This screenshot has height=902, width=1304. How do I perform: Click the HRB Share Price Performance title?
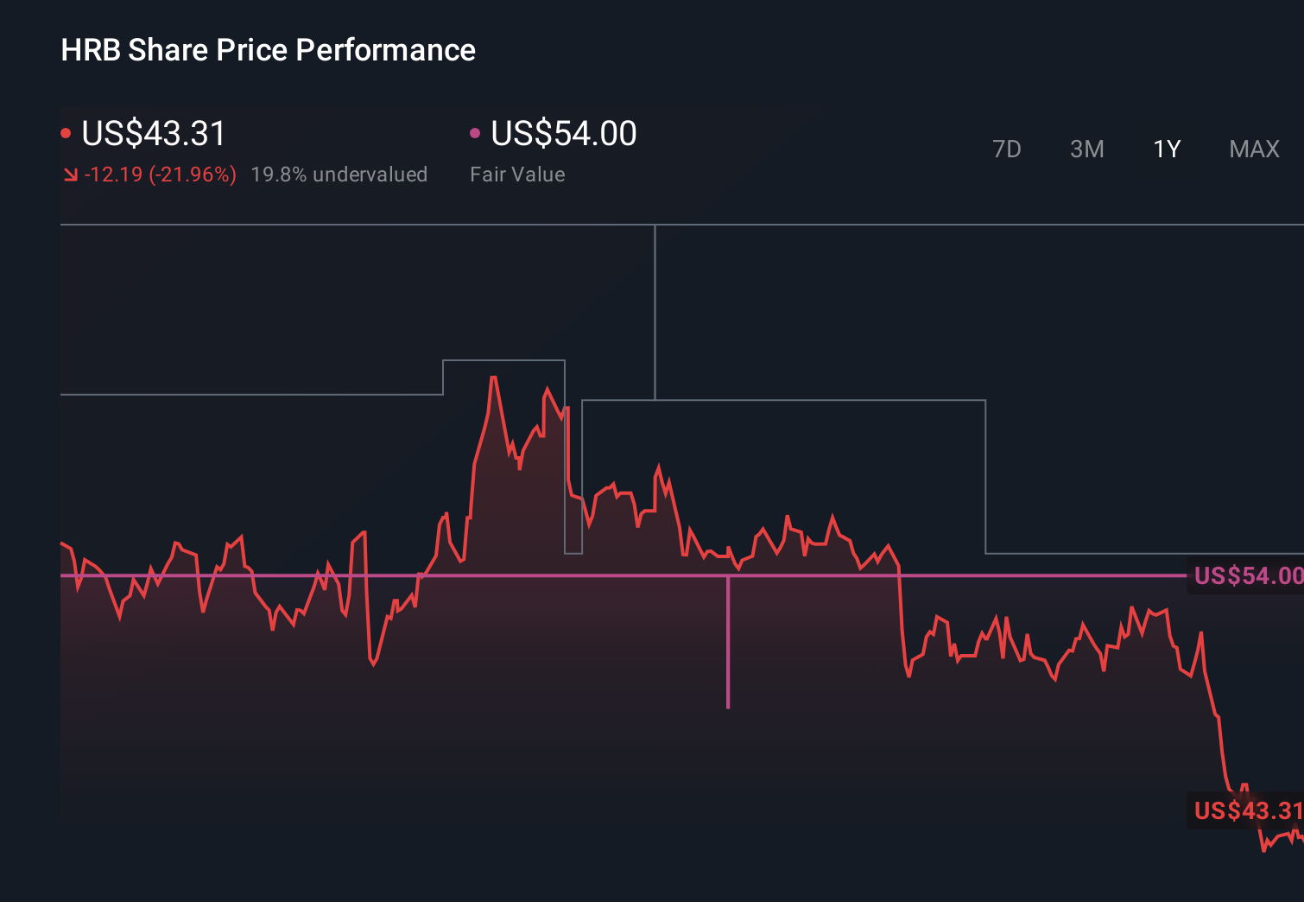pos(268,50)
